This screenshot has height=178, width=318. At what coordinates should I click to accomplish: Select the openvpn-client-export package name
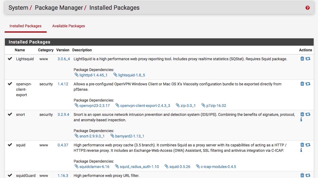[24, 89]
